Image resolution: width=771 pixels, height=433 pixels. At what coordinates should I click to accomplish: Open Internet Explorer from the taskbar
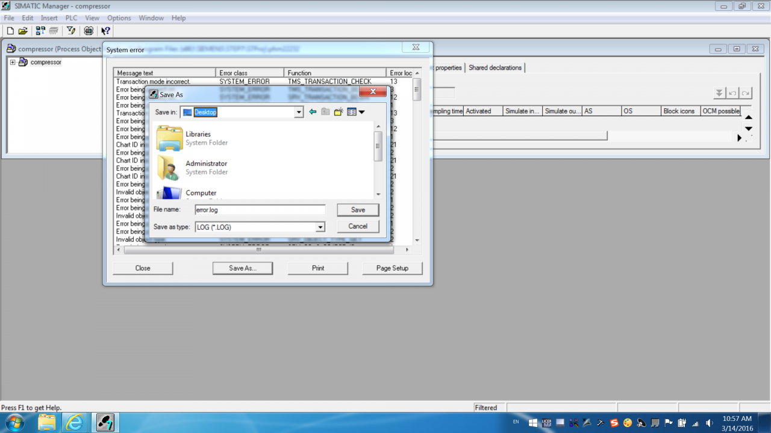[x=75, y=422]
